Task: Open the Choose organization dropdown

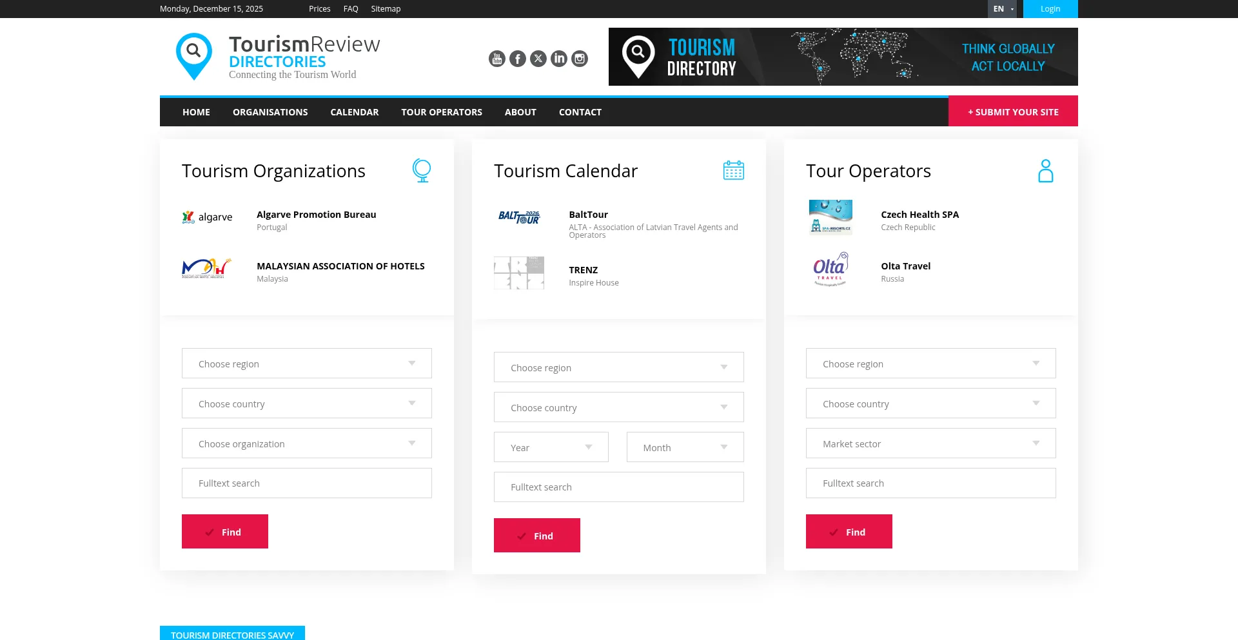Action: coord(306,443)
